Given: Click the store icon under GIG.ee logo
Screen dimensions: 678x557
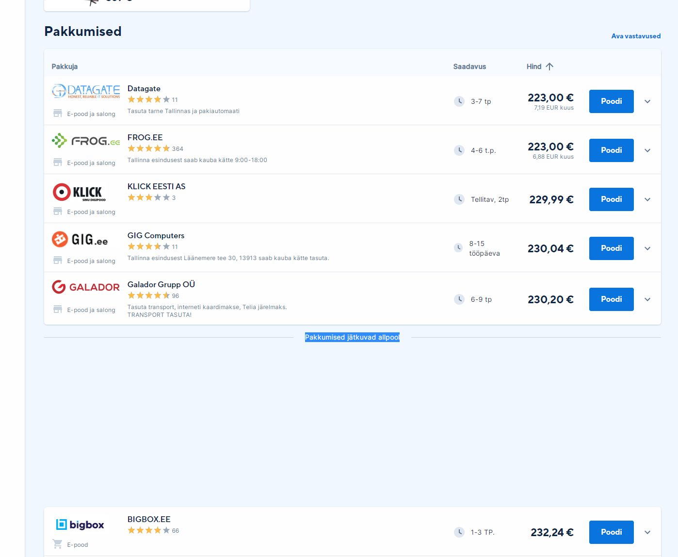Looking at the screenshot, I should click(x=58, y=261).
